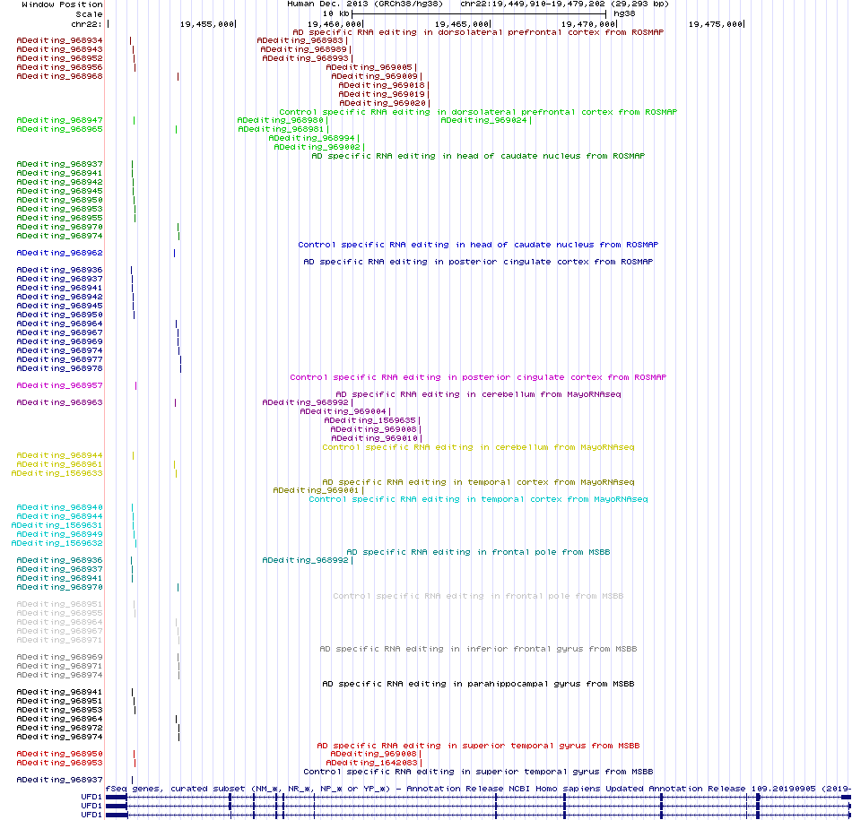
Task: Open 'AD specific RNA editing in superior temporal gyrus' title
Action: click(x=478, y=745)
